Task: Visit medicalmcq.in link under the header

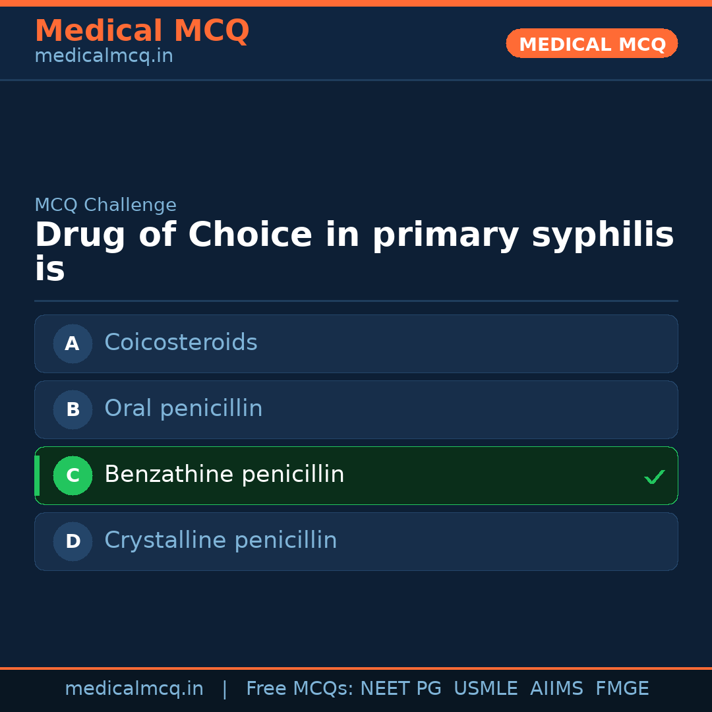Action: (104, 57)
